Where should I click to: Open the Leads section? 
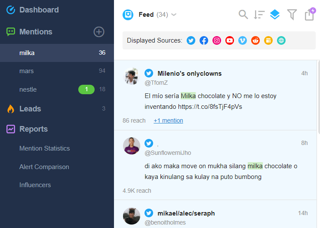(x=30, y=109)
